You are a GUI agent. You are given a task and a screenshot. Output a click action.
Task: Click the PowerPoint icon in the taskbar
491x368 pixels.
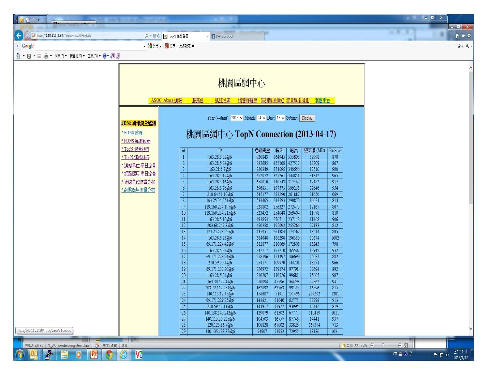pos(93,355)
